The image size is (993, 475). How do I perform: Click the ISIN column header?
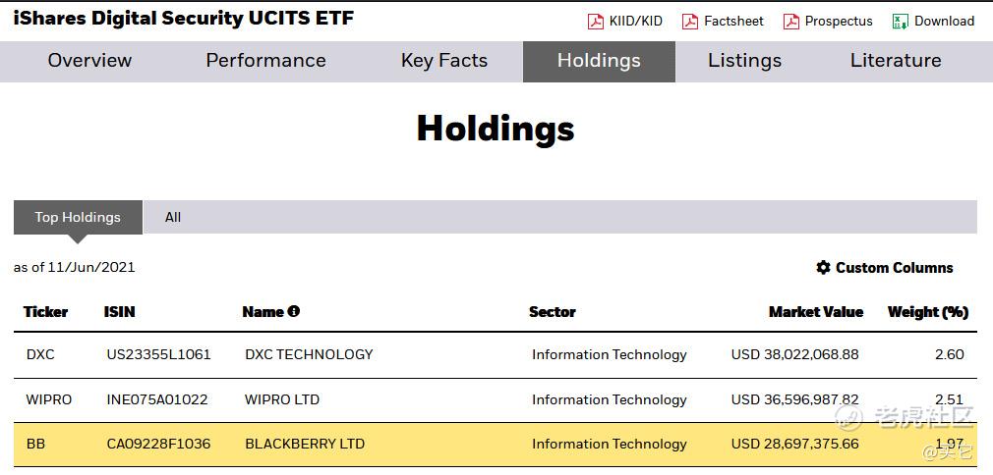point(120,312)
